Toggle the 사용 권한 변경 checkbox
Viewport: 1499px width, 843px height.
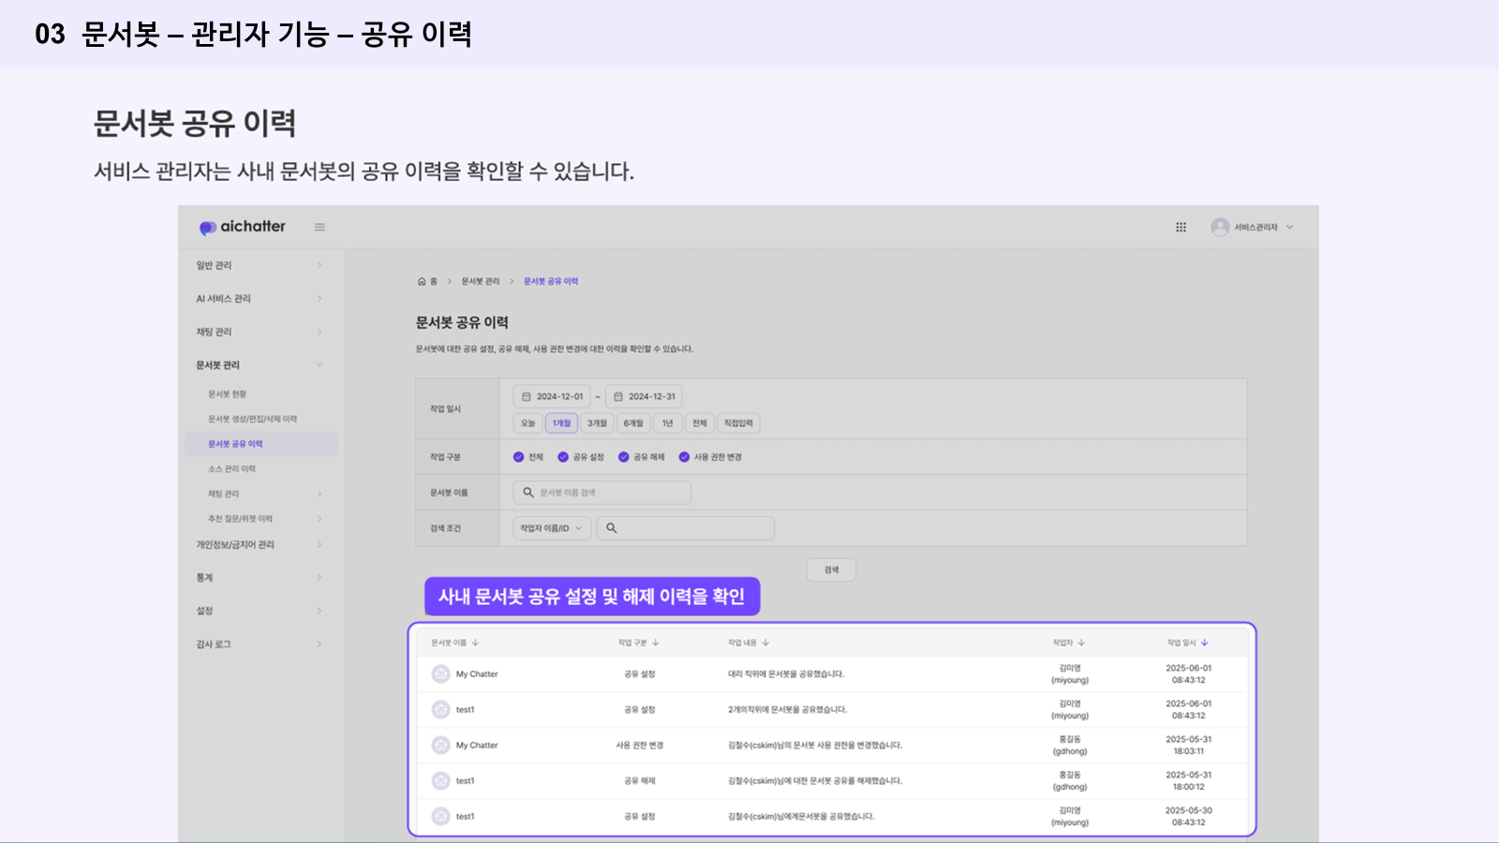(x=684, y=458)
